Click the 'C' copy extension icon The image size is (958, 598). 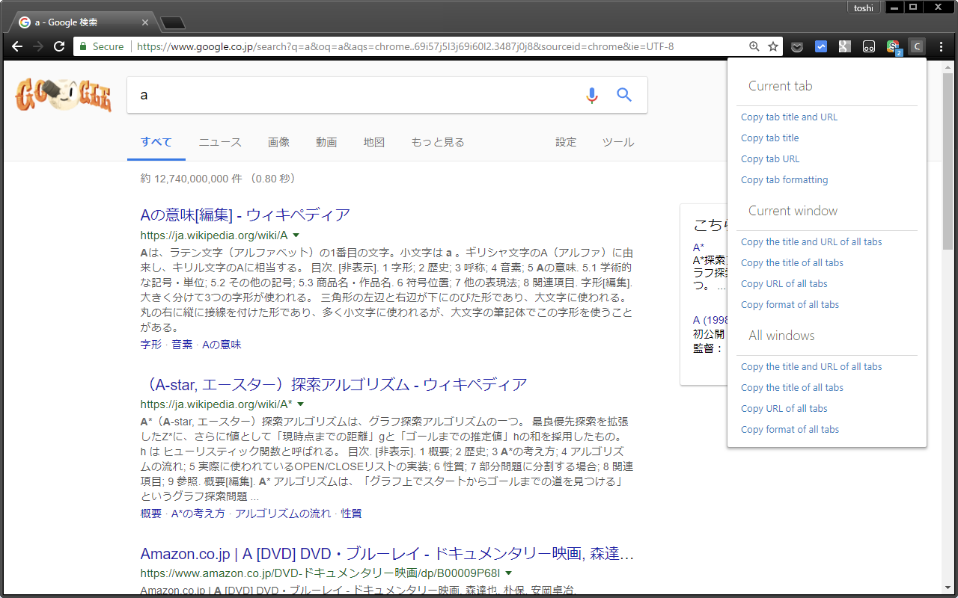pyautogui.click(x=916, y=46)
